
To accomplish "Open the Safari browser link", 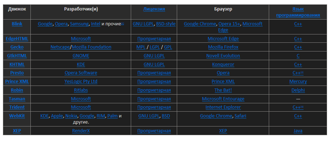I will pyautogui.click(x=240, y=116).
